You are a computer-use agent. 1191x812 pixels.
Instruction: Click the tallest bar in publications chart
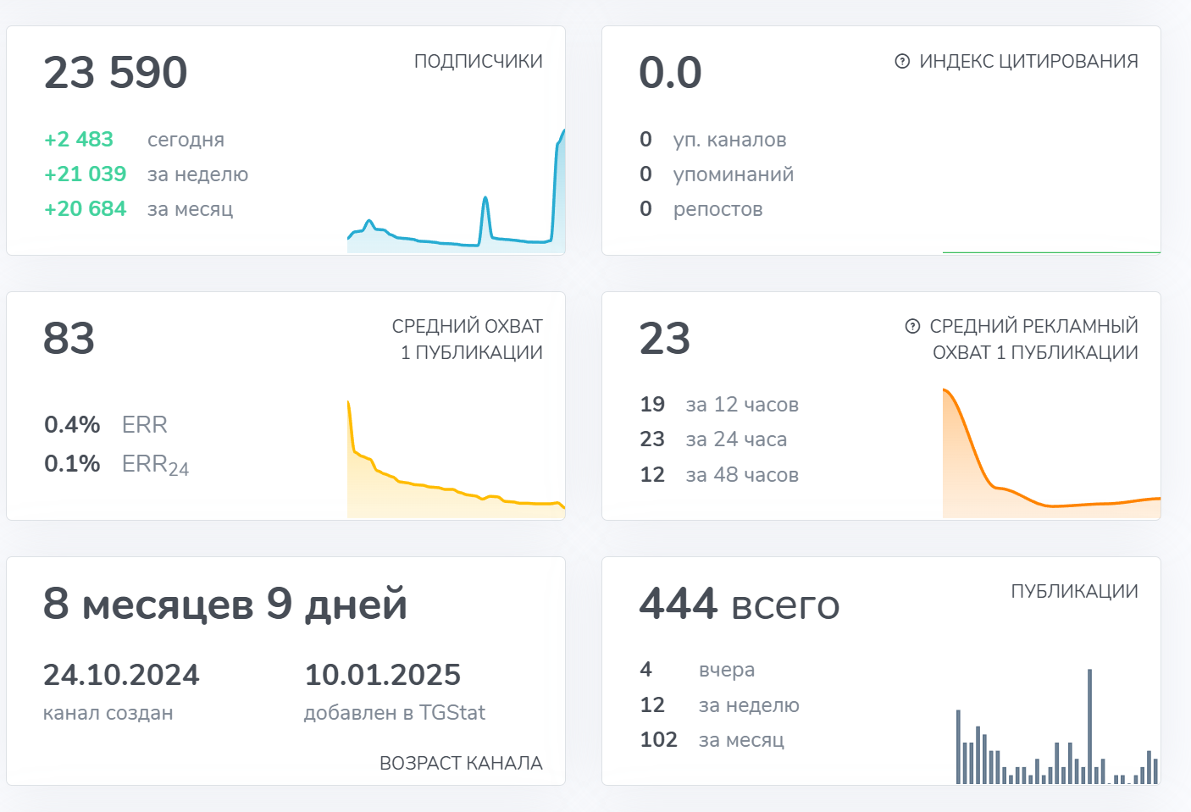pyautogui.click(x=1089, y=726)
